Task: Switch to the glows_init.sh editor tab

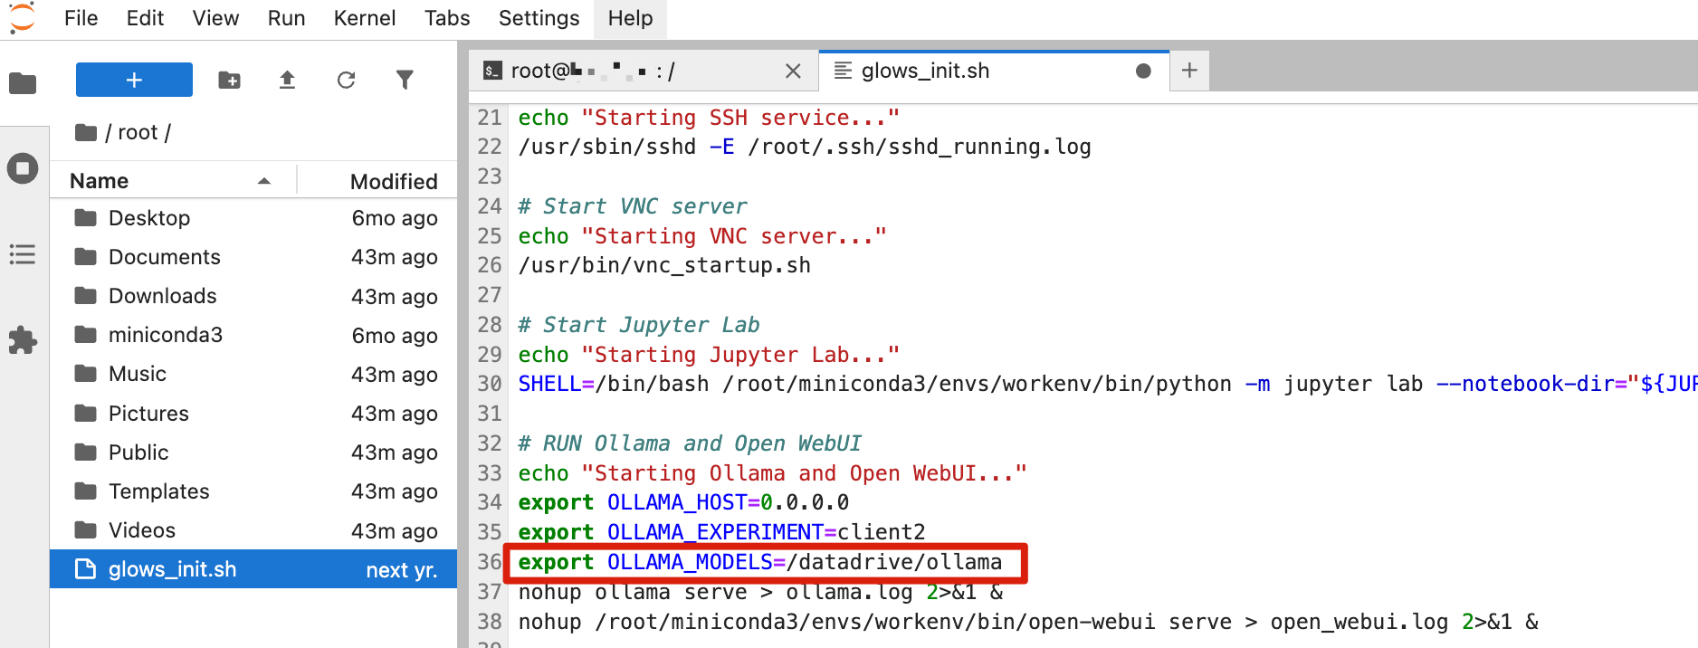Action: 925,71
